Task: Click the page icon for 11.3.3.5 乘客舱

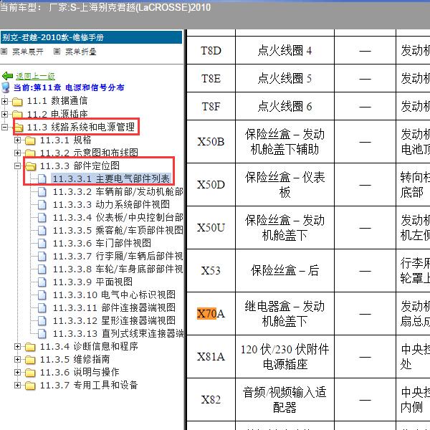Action: point(42,230)
